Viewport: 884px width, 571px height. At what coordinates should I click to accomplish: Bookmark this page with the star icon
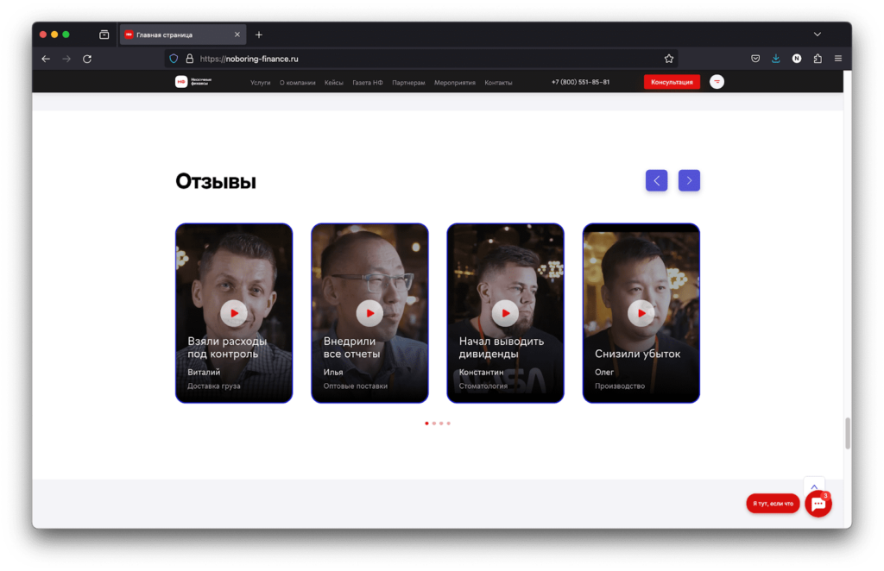tap(669, 59)
